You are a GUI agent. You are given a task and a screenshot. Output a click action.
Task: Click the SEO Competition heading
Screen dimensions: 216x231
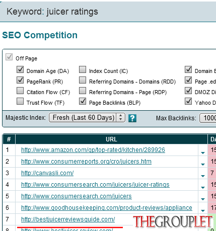click(40, 35)
